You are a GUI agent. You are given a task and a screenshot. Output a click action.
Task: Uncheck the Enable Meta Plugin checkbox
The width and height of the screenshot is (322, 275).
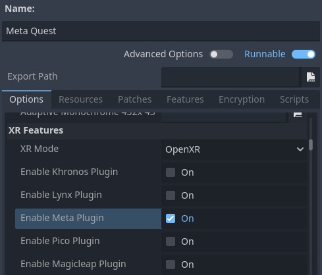pos(171,218)
